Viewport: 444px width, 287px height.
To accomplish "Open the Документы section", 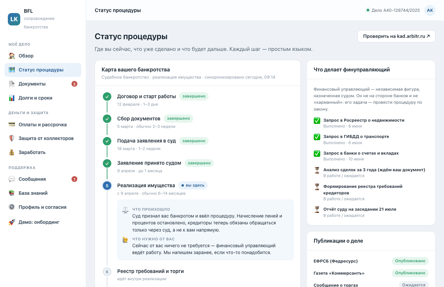I will coord(43,84).
